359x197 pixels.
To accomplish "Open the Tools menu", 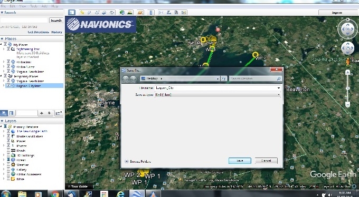I will pyautogui.click(x=34, y=6).
